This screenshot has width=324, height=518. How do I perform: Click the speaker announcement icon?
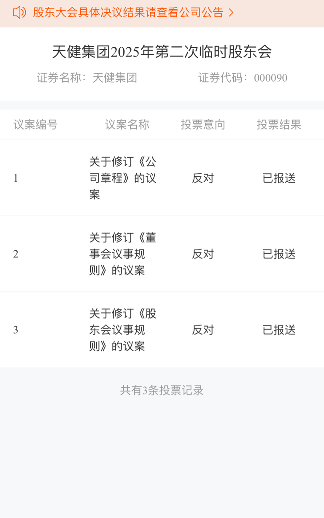[19, 13]
